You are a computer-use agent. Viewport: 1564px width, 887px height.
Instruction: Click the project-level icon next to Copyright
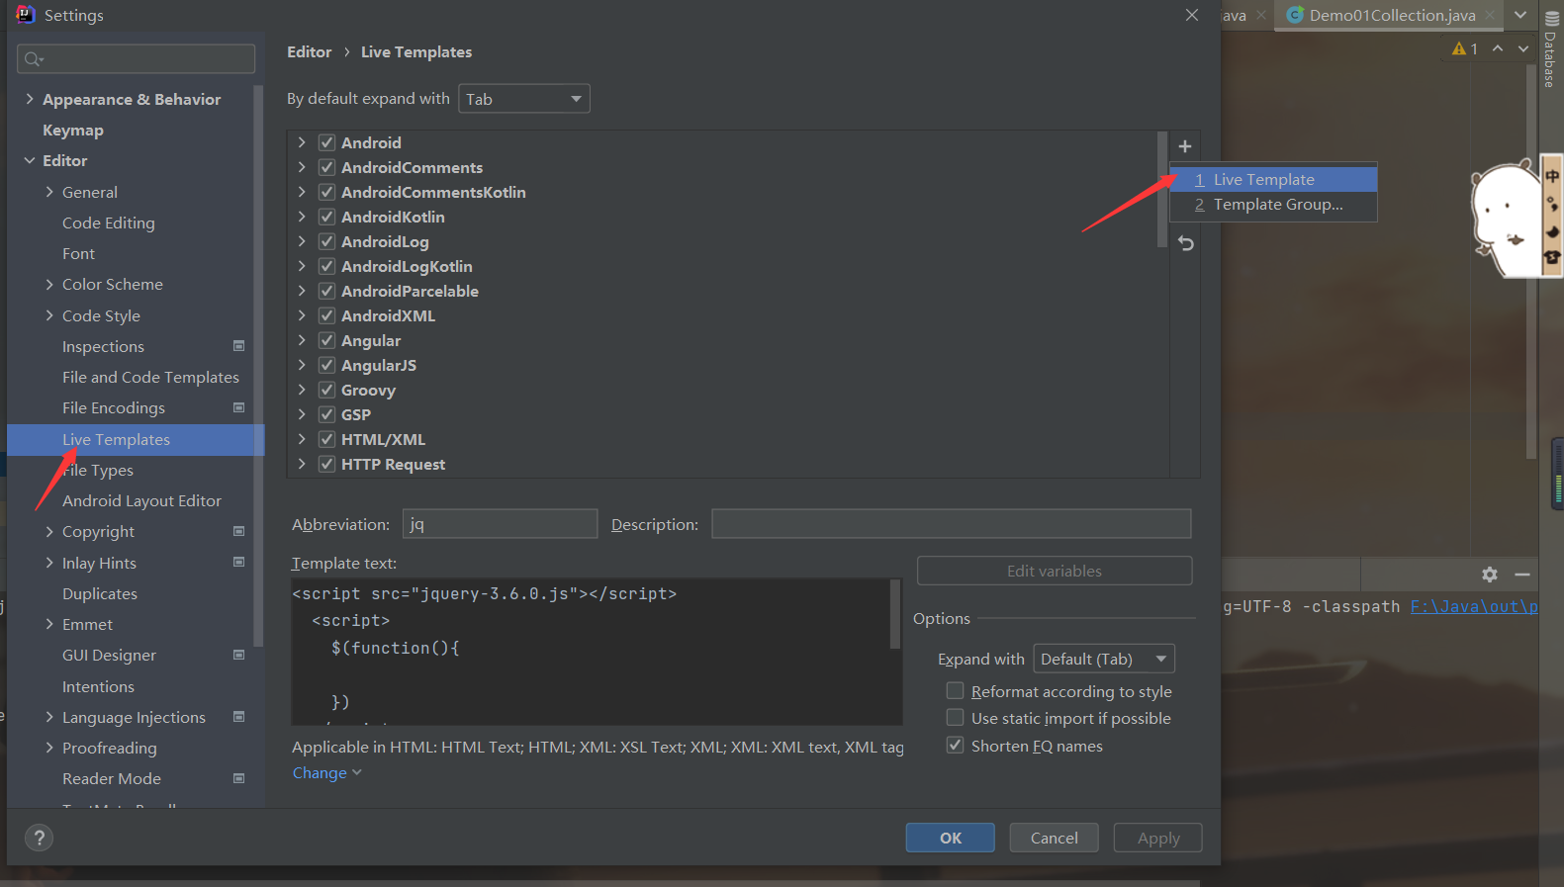238,531
